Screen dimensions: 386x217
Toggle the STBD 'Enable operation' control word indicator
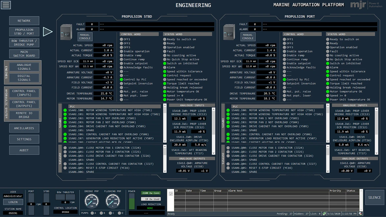(x=121, y=51)
